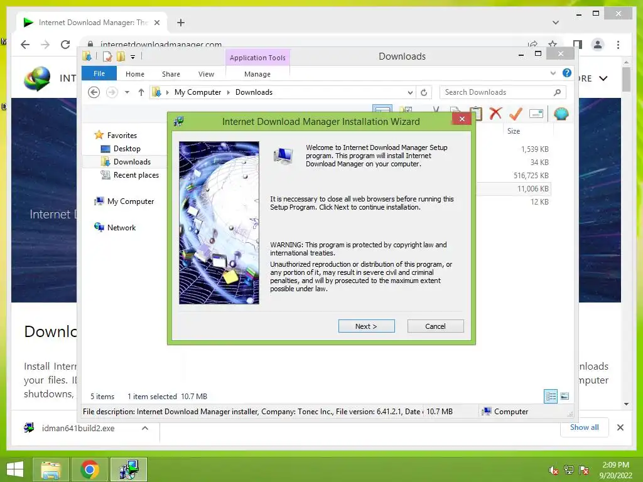Image resolution: width=643 pixels, height=482 pixels.
Task: Select the Application Tools contextual tab
Action: pyautogui.click(x=257, y=58)
